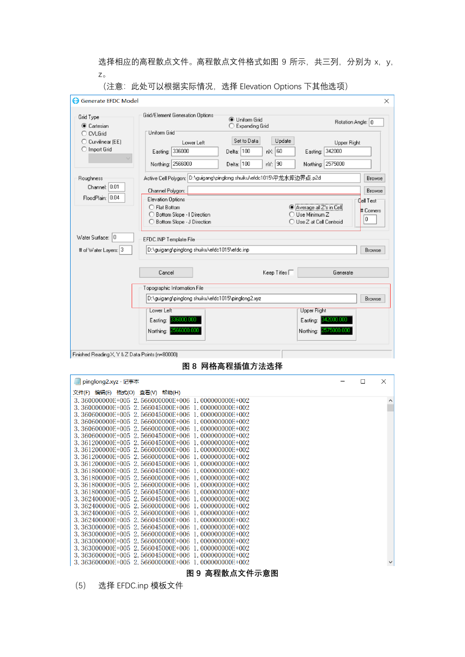Click the Generate EFDC Model title icon

(x=75, y=101)
